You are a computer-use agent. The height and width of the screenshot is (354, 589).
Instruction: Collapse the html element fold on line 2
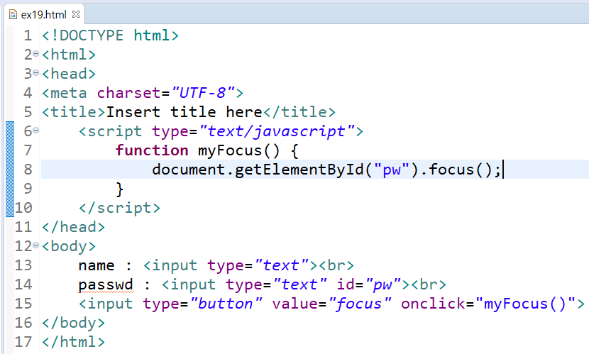click(x=35, y=54)
